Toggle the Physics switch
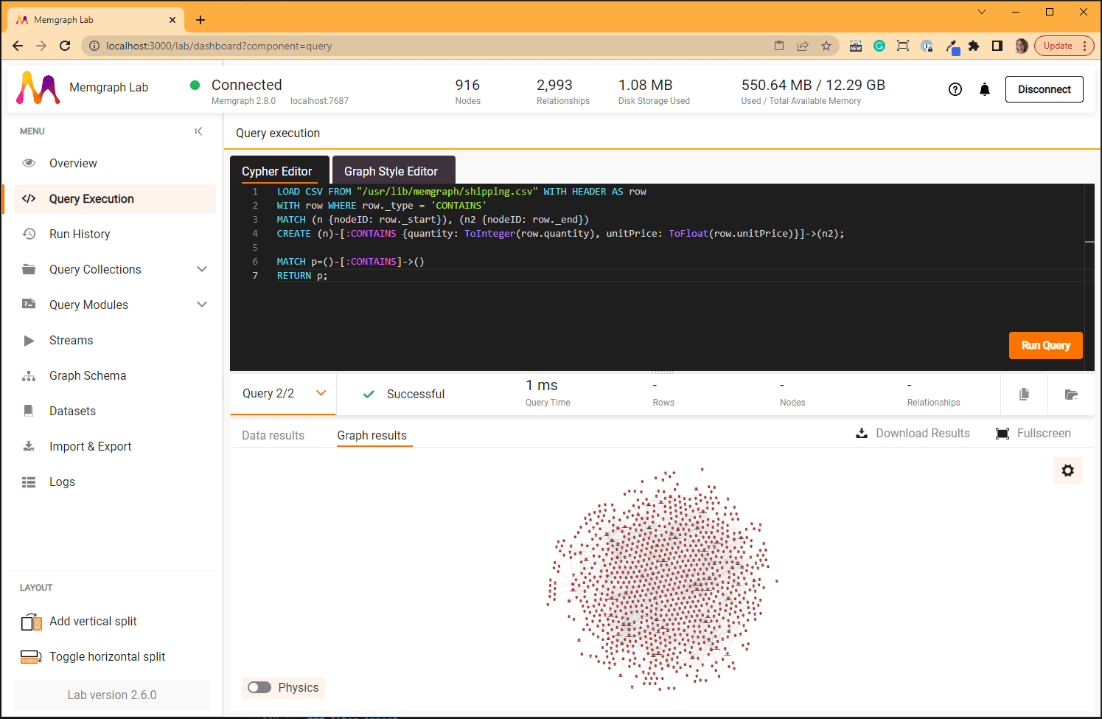The height and width of the screenshot is (719, 1102). (259, 687)
